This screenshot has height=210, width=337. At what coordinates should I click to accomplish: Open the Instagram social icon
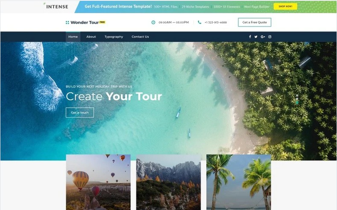[x=270, y=37]
